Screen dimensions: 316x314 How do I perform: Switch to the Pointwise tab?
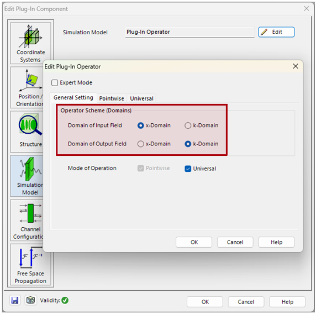tap(112, 98)
